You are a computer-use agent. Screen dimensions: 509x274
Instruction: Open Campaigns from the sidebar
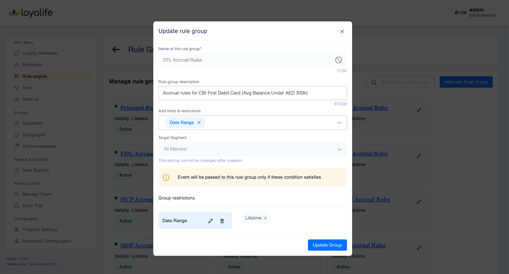[34, 135]
